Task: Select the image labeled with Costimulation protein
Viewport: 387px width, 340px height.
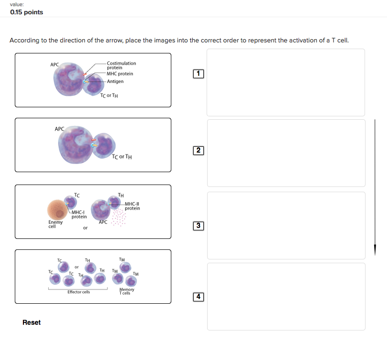Action: coord(93,80)
